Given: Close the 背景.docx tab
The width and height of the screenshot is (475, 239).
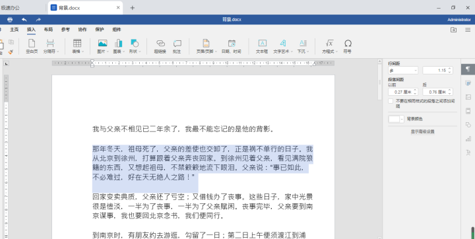Looking at the screenshot, I should click(x=118, y=8).
